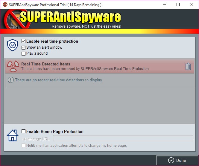Minimize the SUPERAntiSpyware window
This screenshot has height=166, width=199.
point(165,5)
